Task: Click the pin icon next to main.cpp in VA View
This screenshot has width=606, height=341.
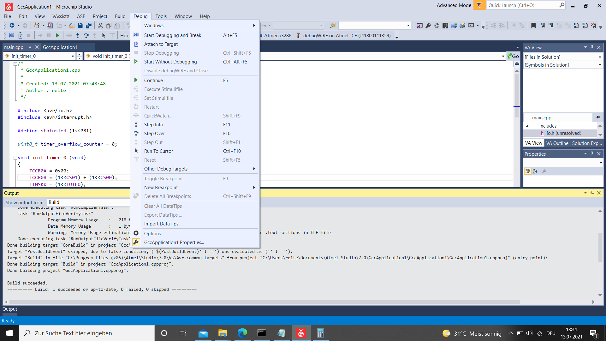Action: 598,117
